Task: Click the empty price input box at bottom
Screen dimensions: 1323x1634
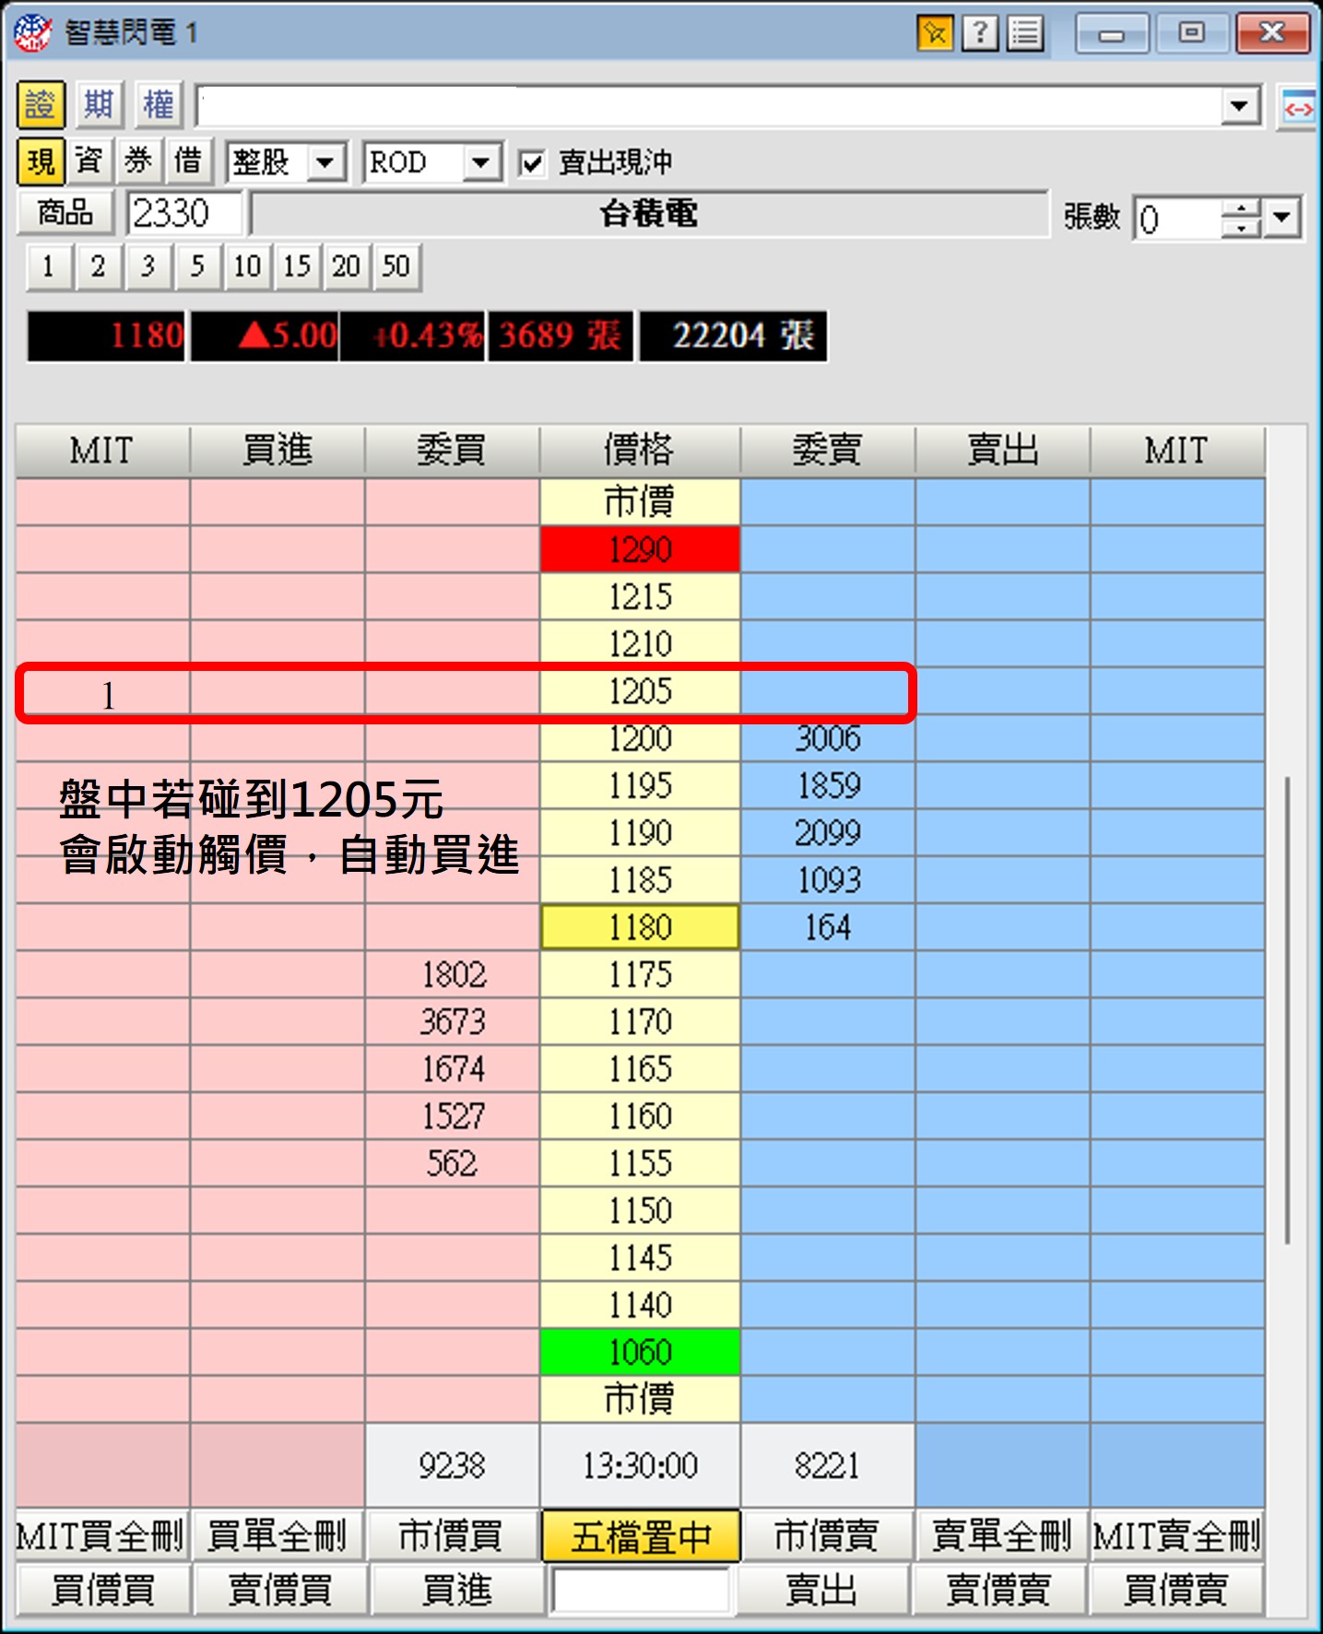Action: tap(640, 1590)
